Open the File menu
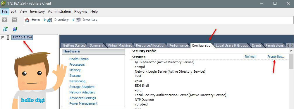294x109 pixels. point(5,11)
